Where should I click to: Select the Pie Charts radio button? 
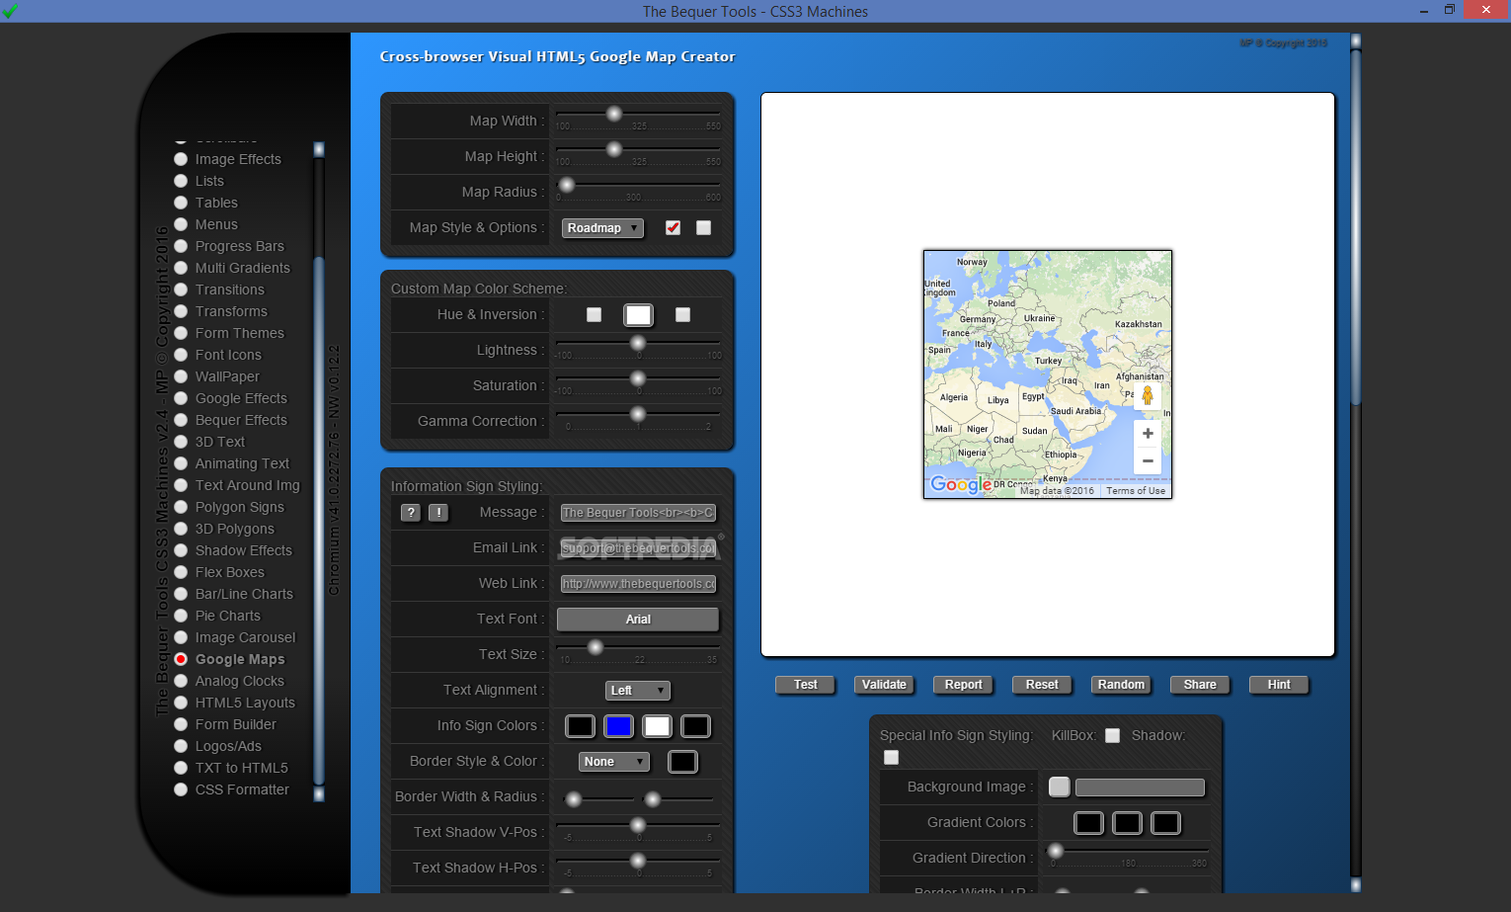pos(181,616)
